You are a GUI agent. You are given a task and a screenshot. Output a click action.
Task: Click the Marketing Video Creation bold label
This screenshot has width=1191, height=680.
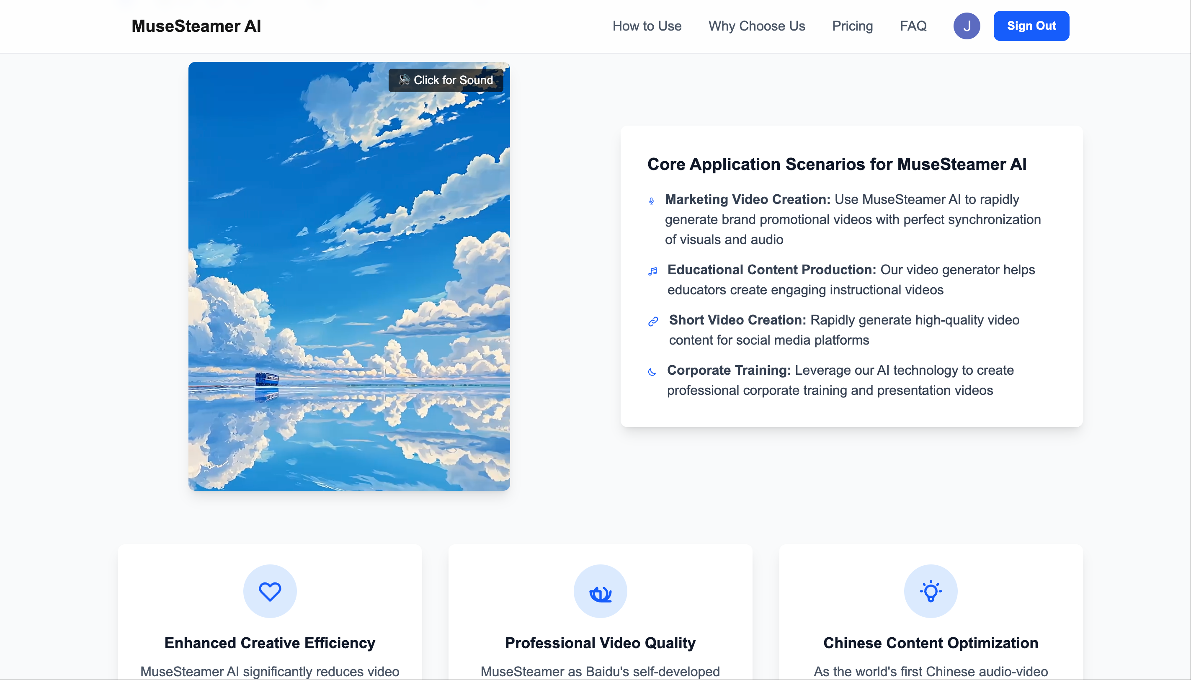[747, 199]
